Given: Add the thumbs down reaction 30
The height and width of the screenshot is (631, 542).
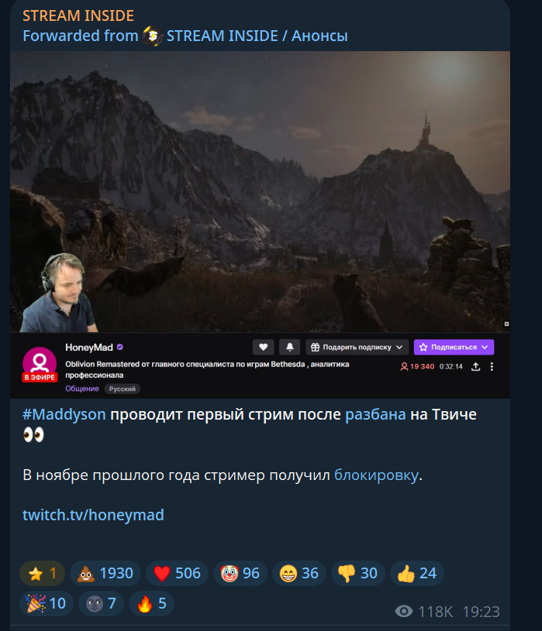Looking at the screenshot, I should [357, 573].
